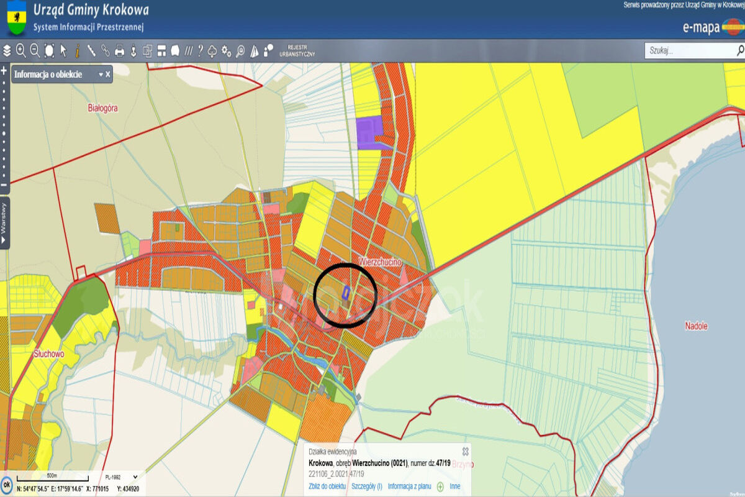Expand the green plus 'Inne' options

441,486
